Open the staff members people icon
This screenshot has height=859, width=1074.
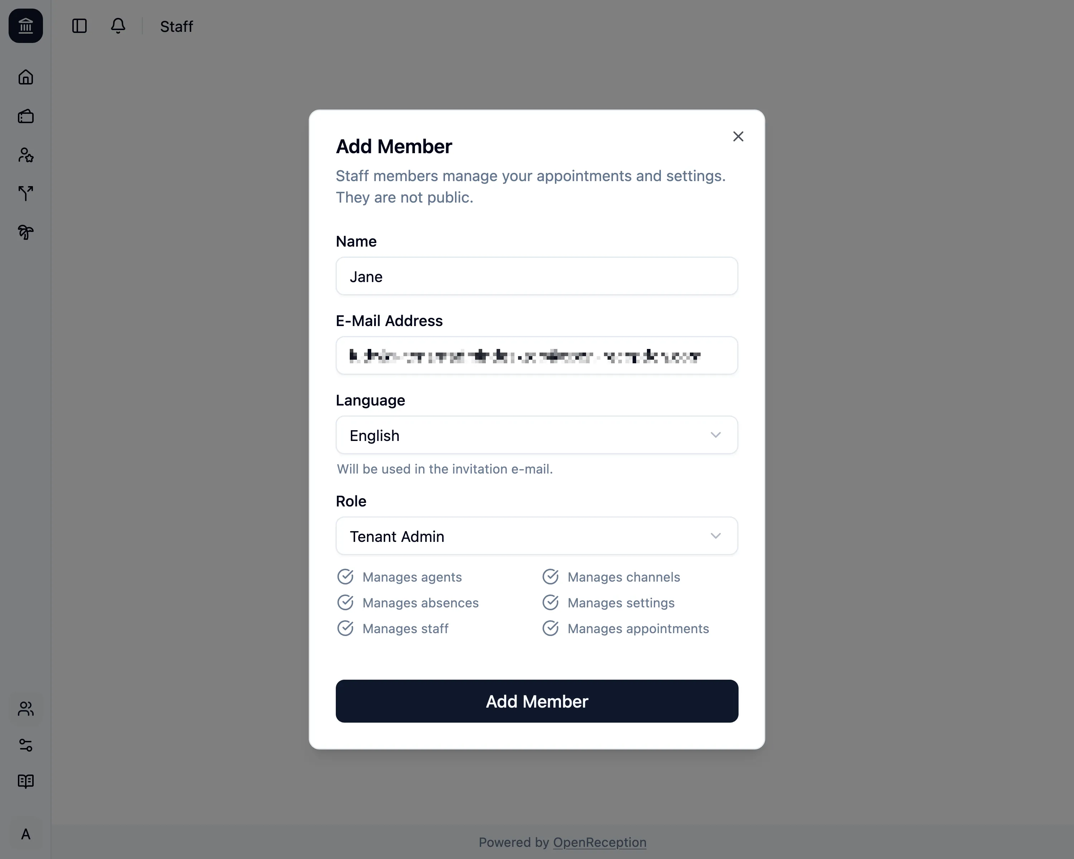click(x=25, y=709)
